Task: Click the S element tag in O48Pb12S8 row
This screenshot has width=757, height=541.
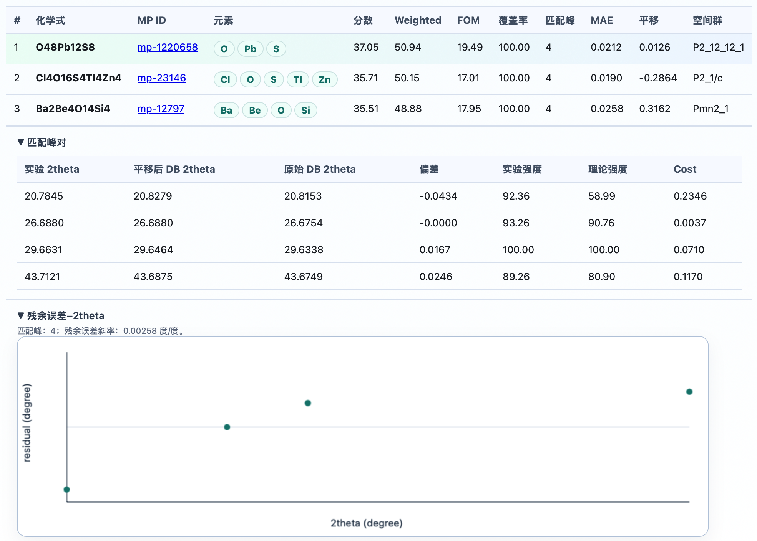Action: (x=276, y=49)
